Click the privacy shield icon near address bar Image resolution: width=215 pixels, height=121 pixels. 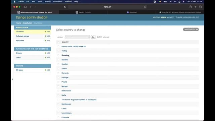(65, 7)
